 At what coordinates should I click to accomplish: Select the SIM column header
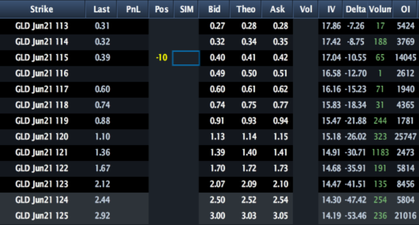click(186, 9)
